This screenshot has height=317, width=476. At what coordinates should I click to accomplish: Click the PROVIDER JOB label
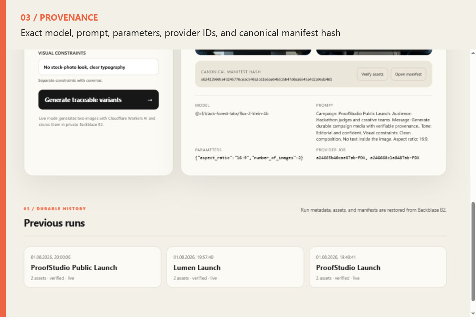click(332, 150)
